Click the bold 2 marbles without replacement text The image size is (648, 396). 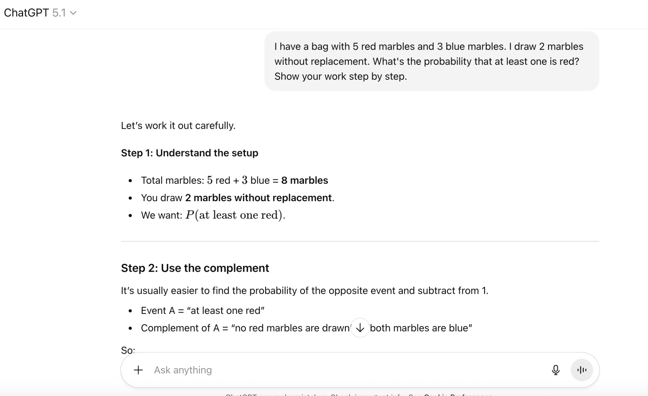pyautogui.click(x=259, y=198)
